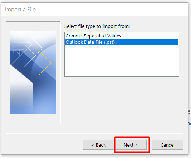Click the yellow arrow in wizard illustration
This screenshot has height=158, width=191.
[x=36, y=63]
